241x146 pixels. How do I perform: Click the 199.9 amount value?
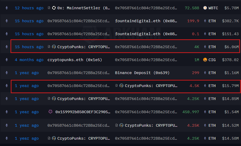(193, 21)
